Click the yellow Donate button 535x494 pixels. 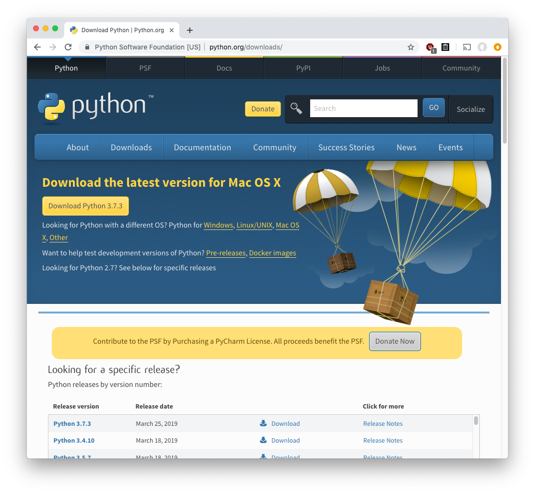pos(263,108)
